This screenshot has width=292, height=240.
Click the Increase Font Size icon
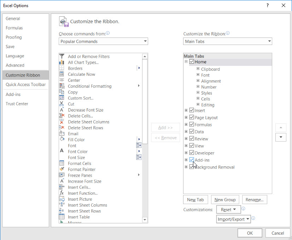pos(62,181)
